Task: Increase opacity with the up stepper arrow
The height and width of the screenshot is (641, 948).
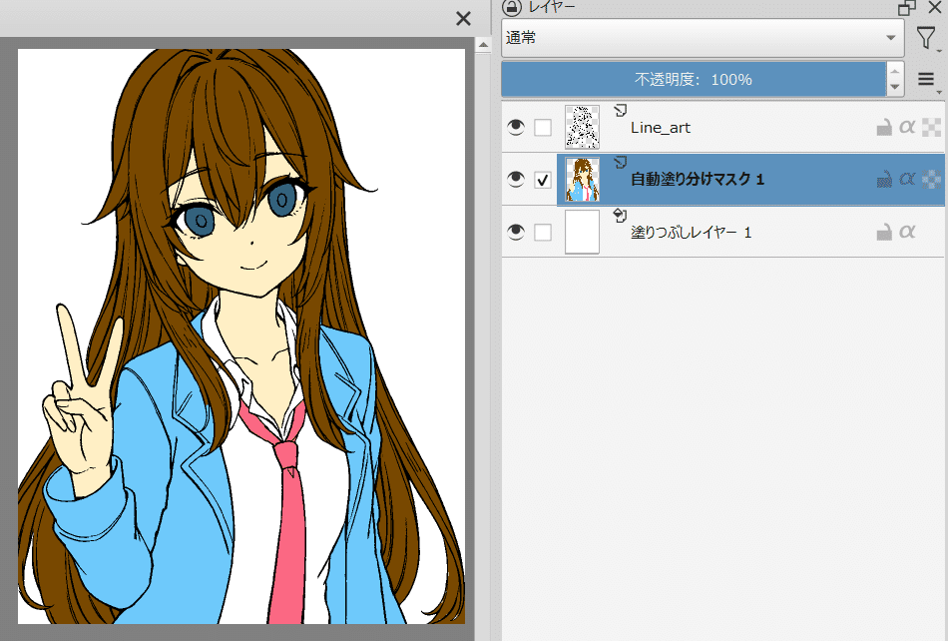Action: 895,71
